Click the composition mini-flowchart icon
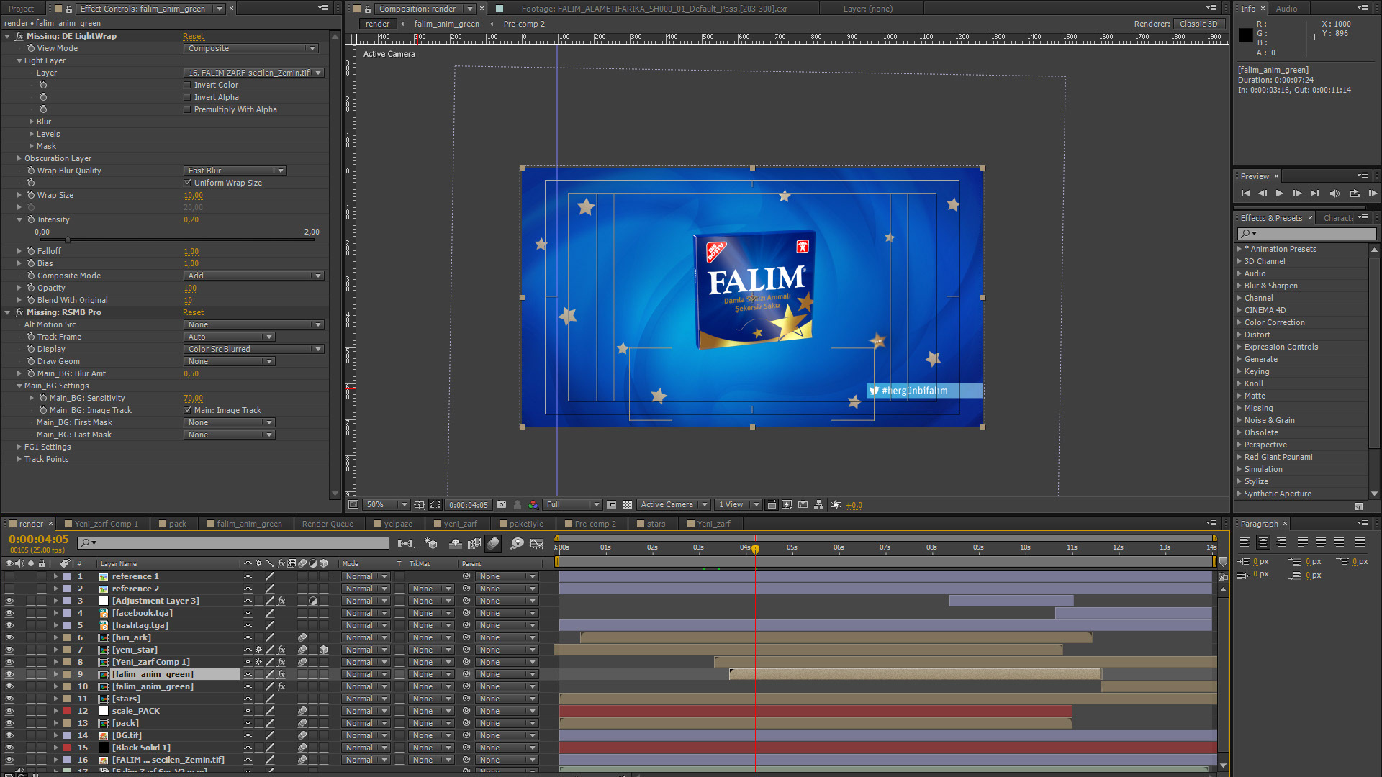The image size is (1382, 777). click(405, 543)
